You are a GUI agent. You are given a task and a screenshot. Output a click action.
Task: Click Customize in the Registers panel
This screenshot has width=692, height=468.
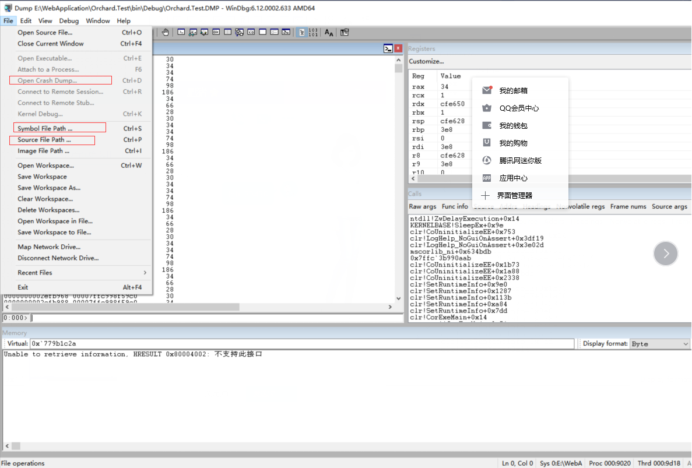point(426,61)
